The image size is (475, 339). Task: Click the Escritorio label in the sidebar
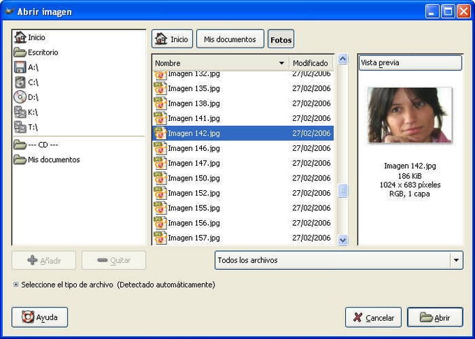click(x=43, y=52)
